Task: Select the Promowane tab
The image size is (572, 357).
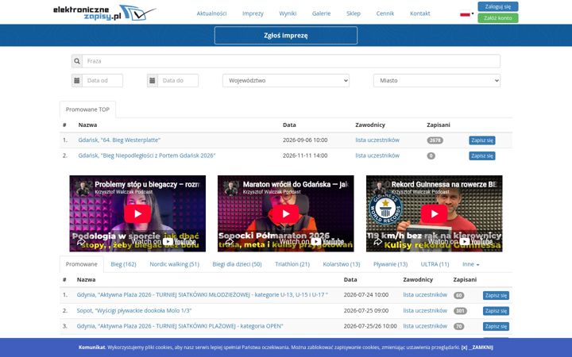Action: point(81,264)
